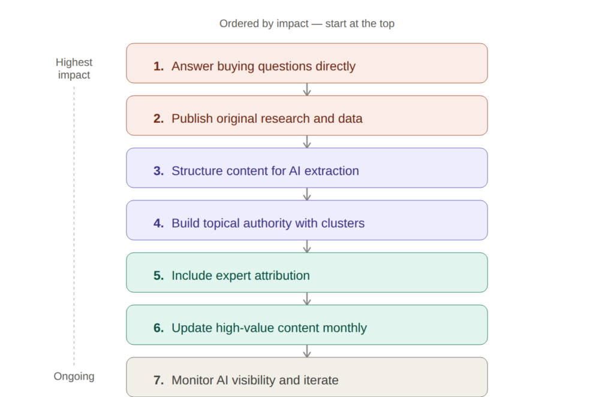Click "Monitor AI visibility and iterate" box
This screenshot has width=614, height=397.
click(x=306, y=377)
